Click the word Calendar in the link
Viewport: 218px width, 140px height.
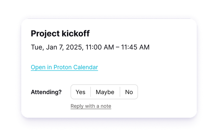point(85,67)
